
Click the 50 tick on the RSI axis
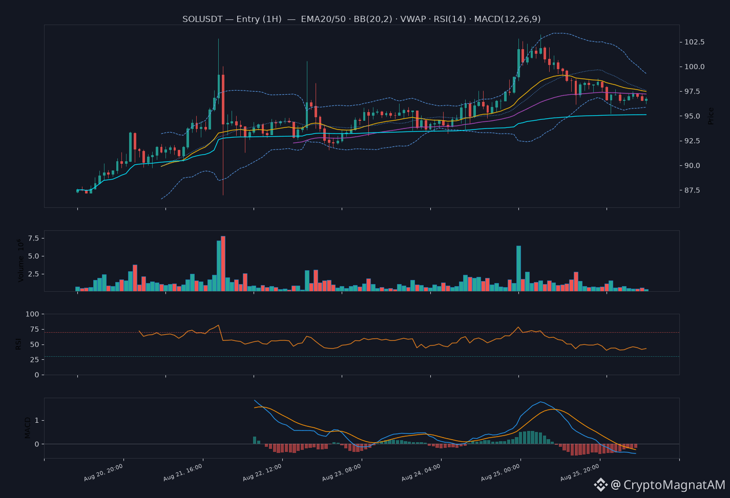pyautogui.click(x=34, y=344)
